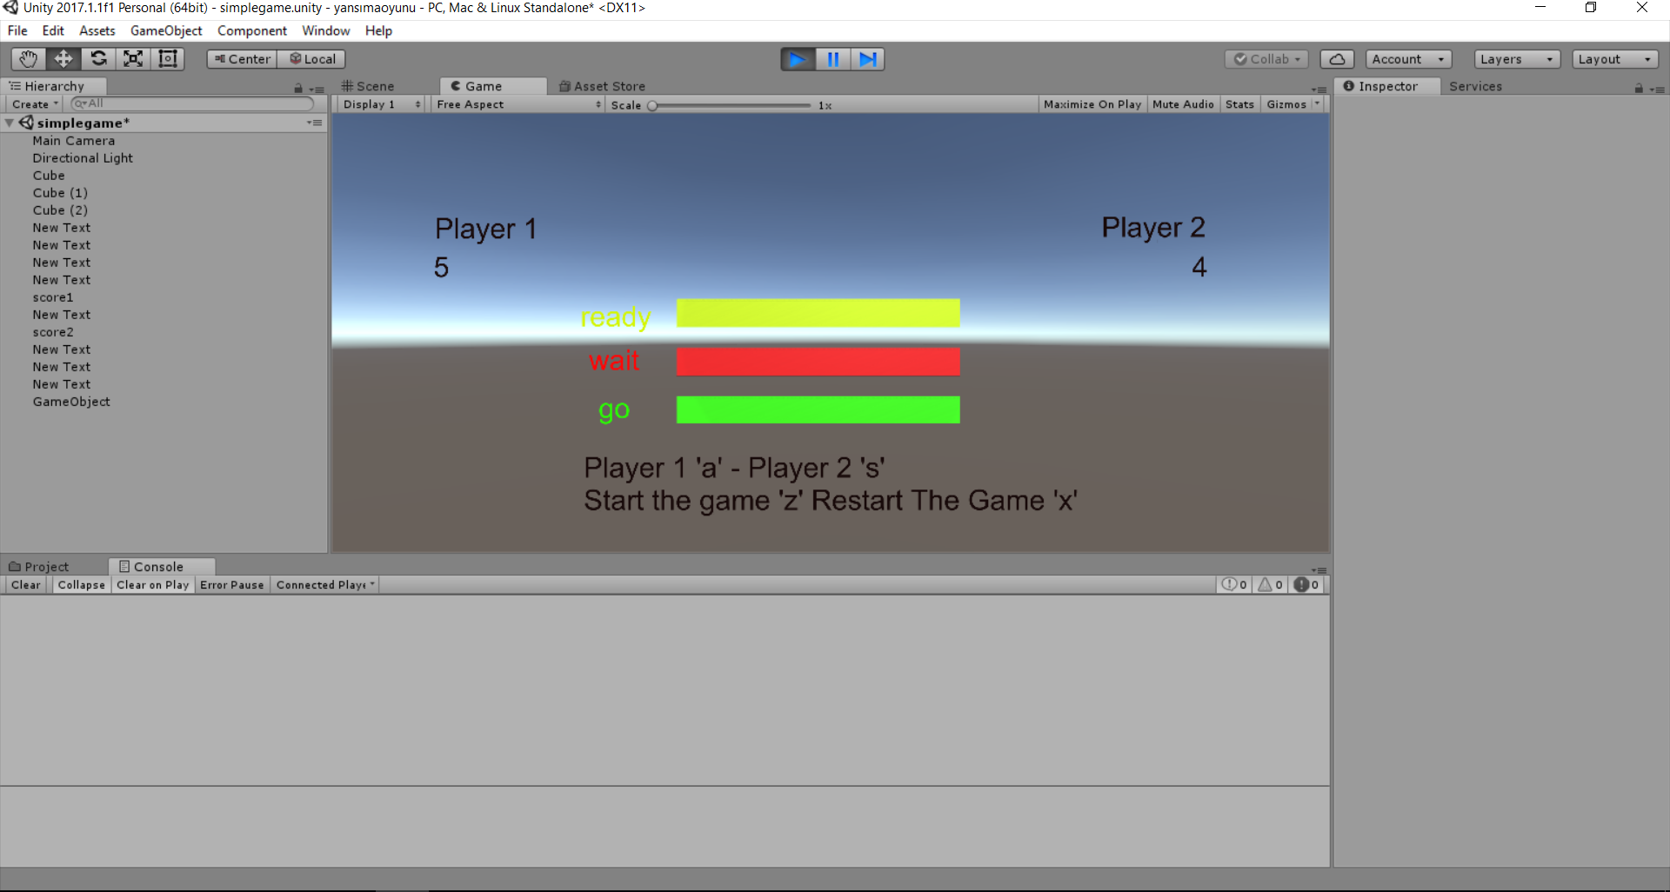Select the Rect Transform tool
Screen dimensions: 1670x892
168,59
